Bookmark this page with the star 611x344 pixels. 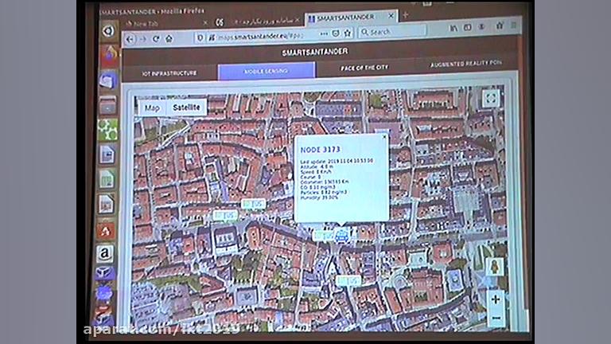click(348, 33)
